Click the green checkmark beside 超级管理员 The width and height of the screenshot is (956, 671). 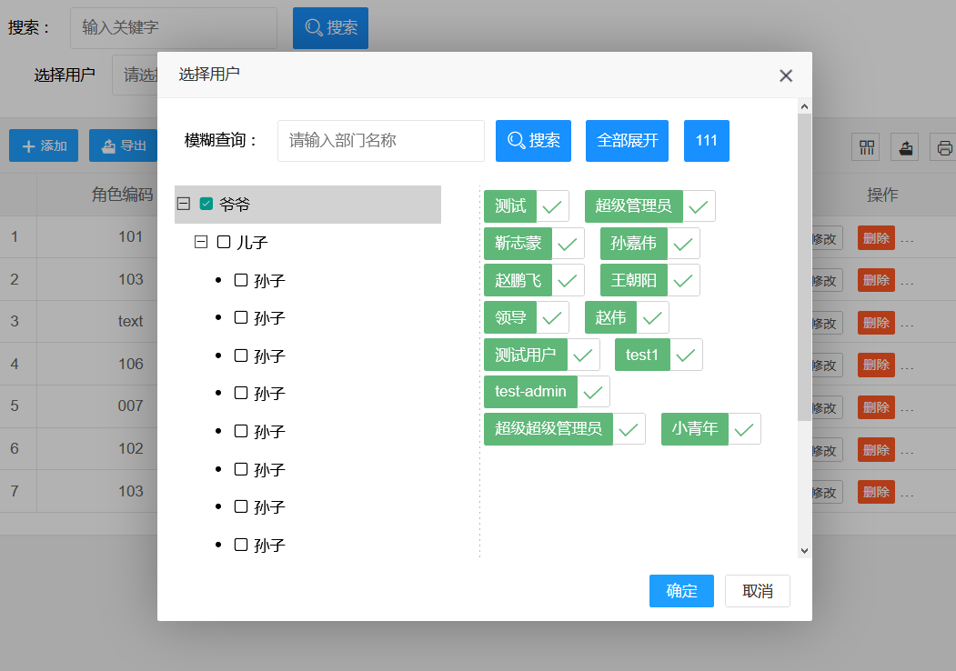(x=699, y=206)
